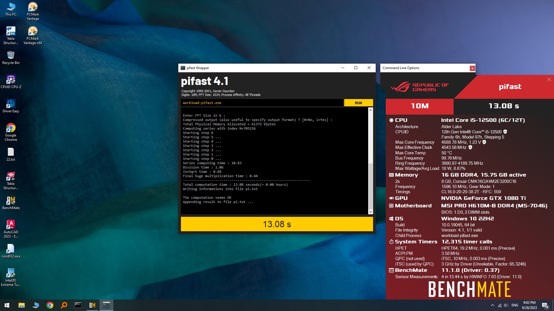Show hidden system tray icons

tap(492, 305)
